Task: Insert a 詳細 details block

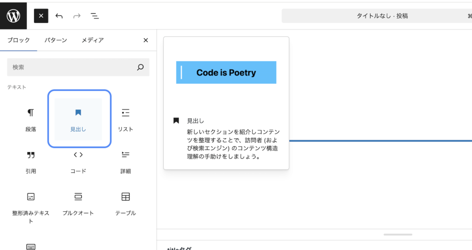Action: [125, 162]
